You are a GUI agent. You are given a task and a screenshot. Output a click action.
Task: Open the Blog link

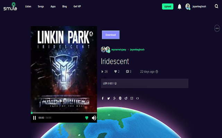[x=65, y=7]
